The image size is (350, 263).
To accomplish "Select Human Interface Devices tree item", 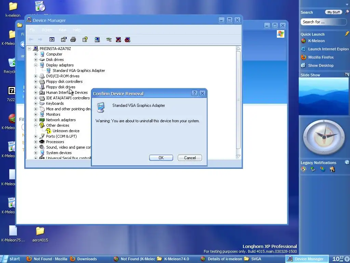I will (67, 92).
